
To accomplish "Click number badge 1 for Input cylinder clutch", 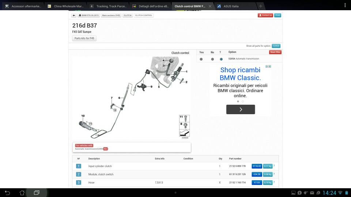I will pos(78,166).
